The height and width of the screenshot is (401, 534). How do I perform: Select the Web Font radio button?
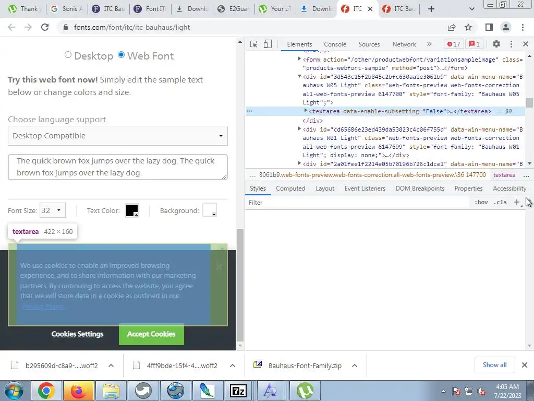pos(121,54)
